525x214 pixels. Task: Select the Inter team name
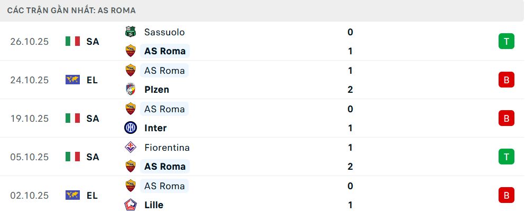coord(155,128)
